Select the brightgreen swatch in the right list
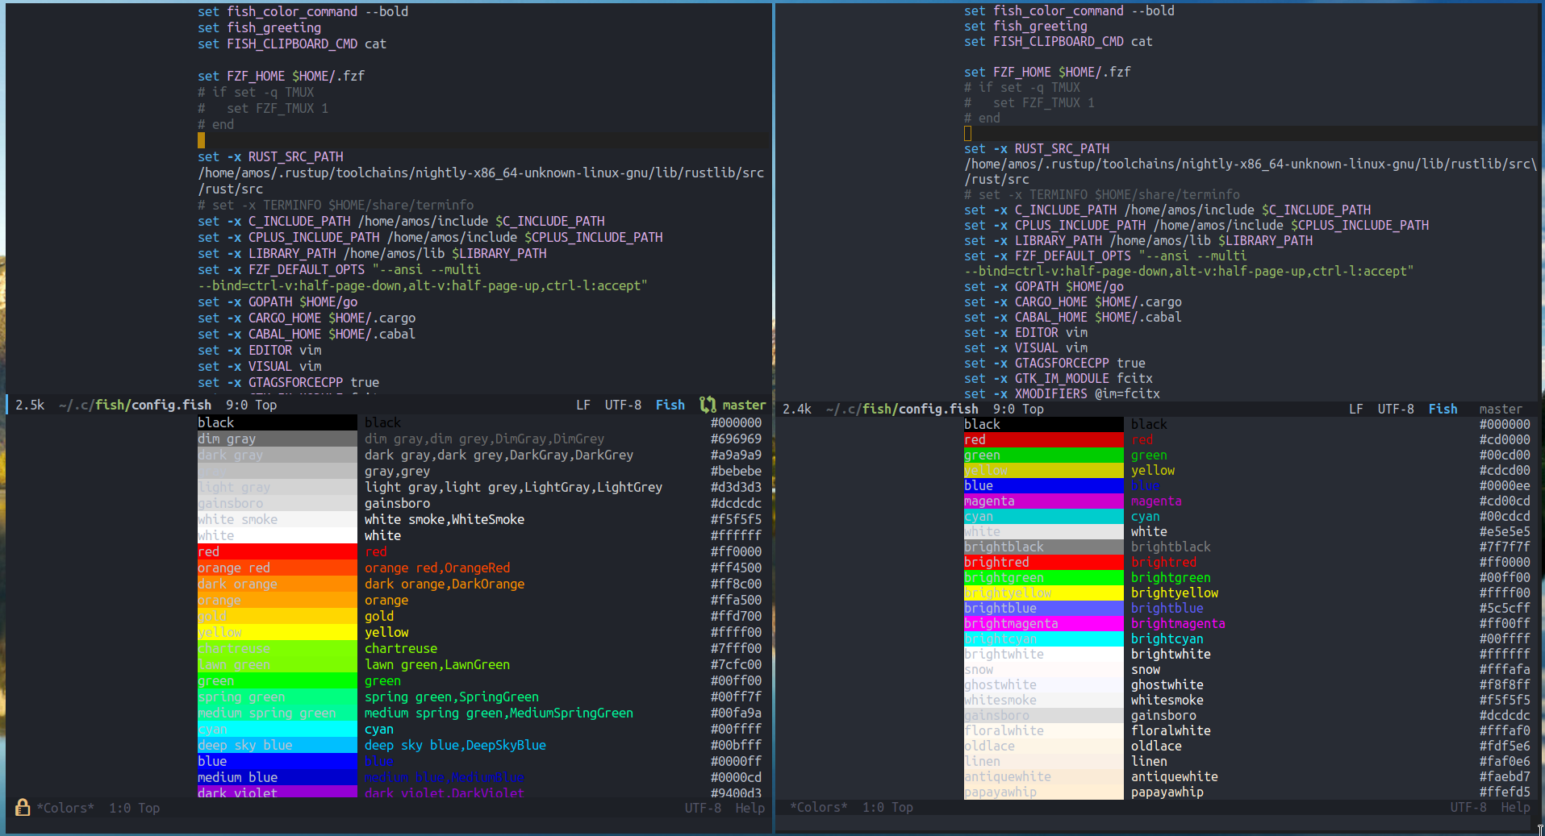This screenshot has width=1545, height=836. [x=1043, y=577]
